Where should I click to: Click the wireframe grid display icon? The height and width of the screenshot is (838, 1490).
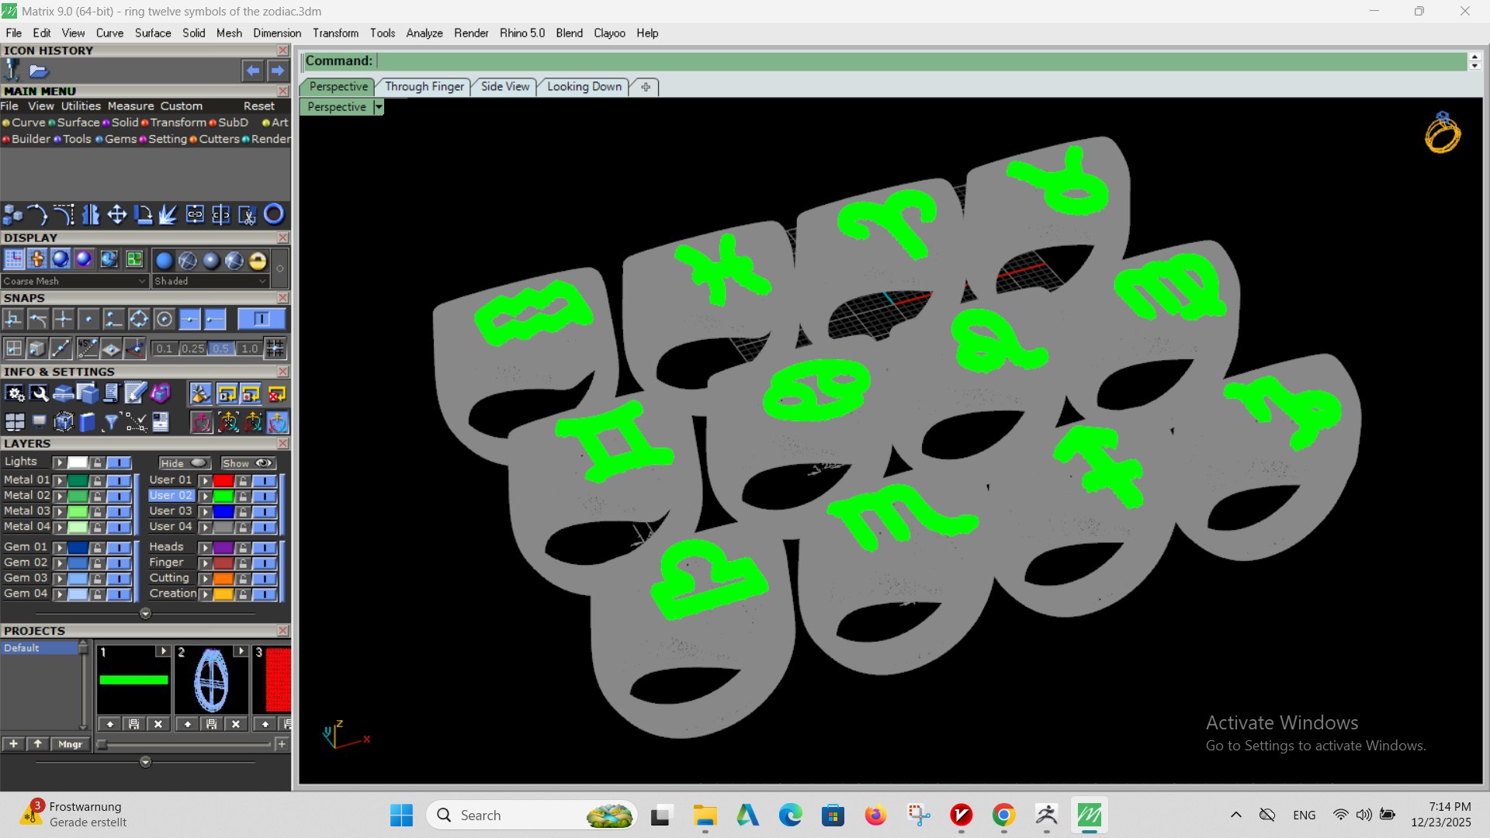(14, 259)
